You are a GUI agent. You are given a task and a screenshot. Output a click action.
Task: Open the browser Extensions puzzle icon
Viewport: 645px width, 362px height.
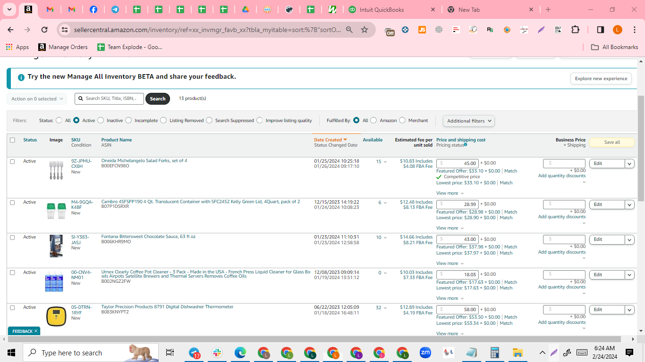575,30
